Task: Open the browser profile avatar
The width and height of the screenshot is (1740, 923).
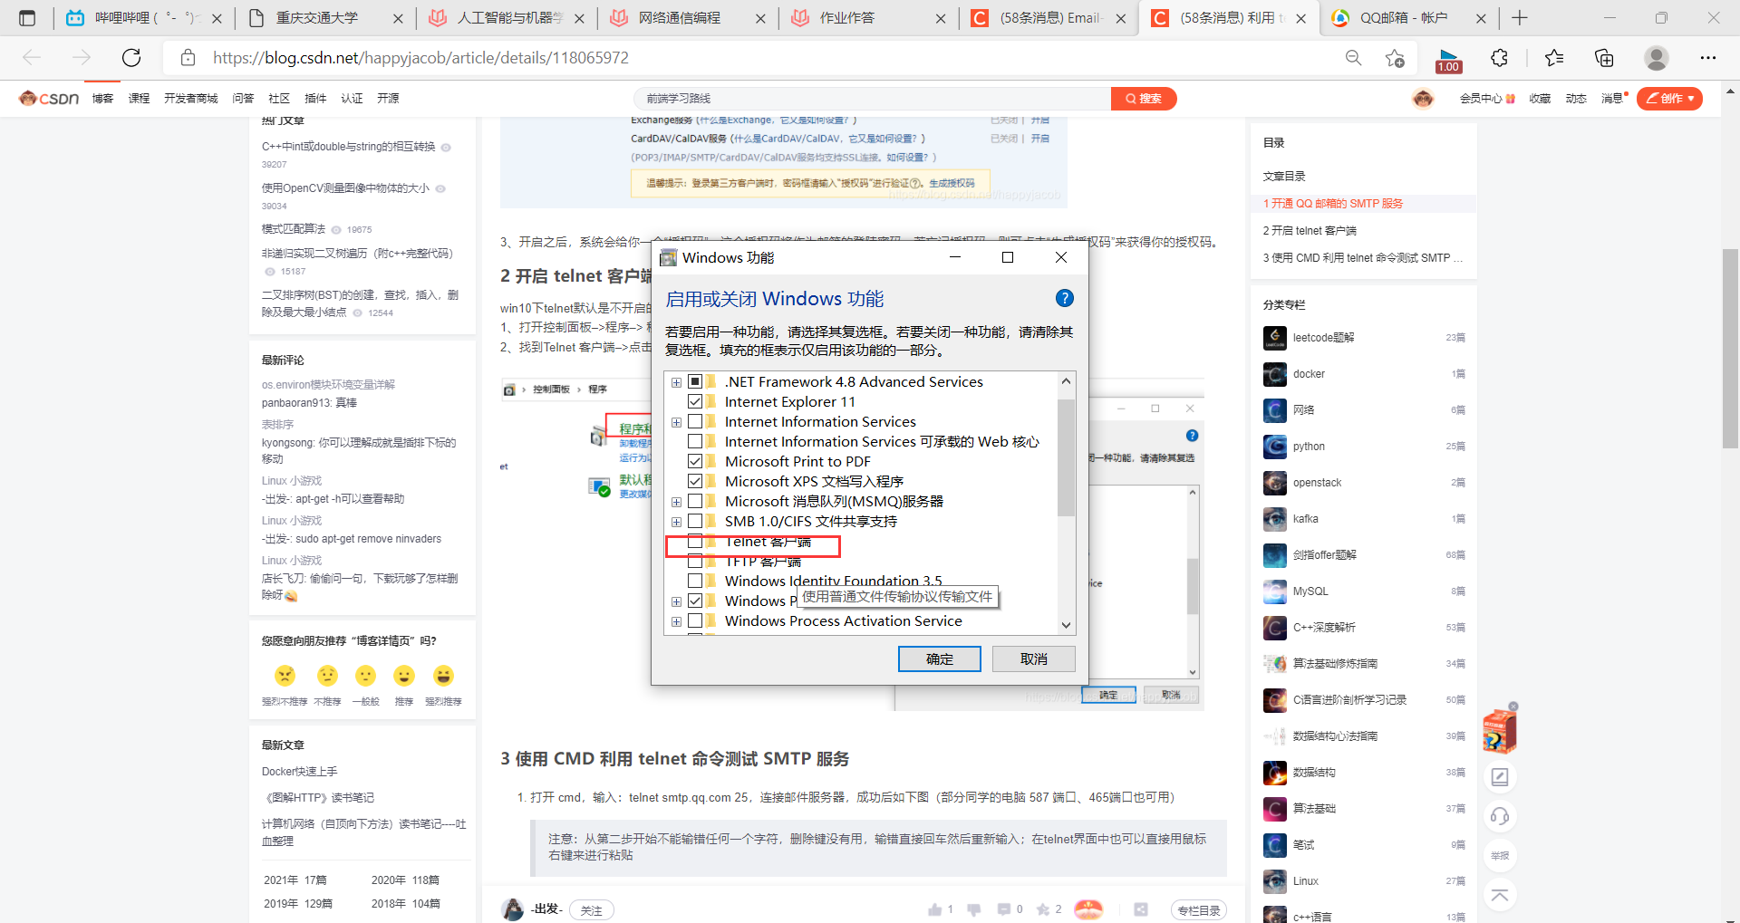Action: [x=1657, y=58]
